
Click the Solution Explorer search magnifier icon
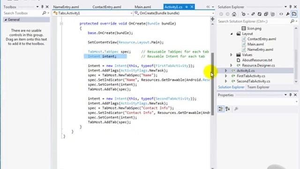292,21
